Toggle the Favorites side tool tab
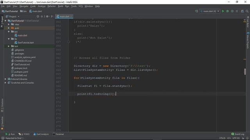The height and width of the screenshot is (140, 250). [x=2, y=123]
